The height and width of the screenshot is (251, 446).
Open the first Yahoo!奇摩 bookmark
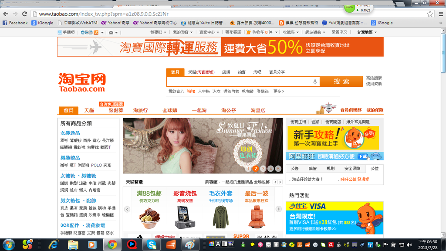(115, 23)
